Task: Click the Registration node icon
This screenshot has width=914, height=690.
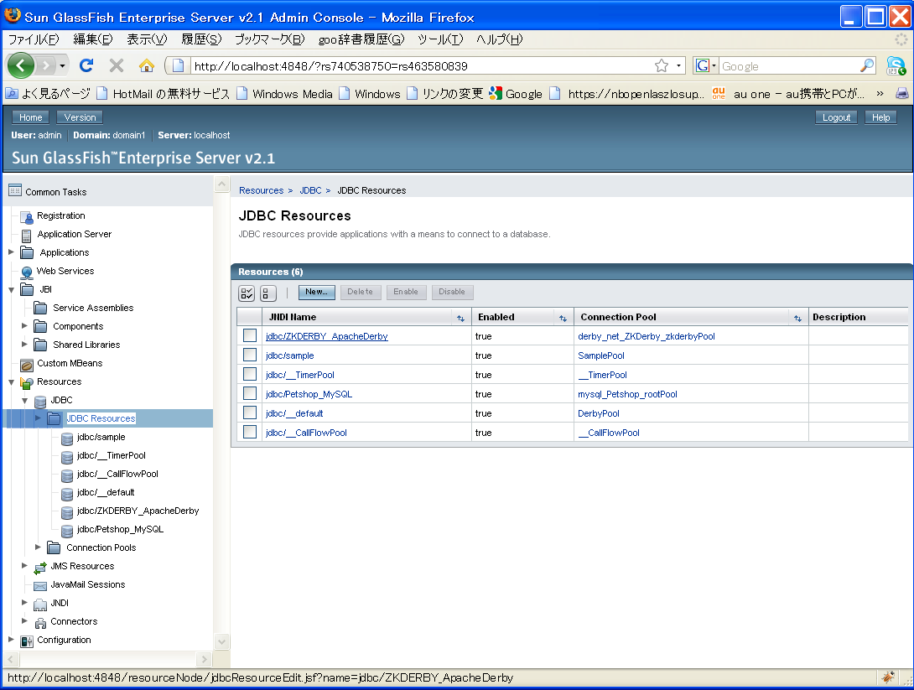Action: (27, 217)
